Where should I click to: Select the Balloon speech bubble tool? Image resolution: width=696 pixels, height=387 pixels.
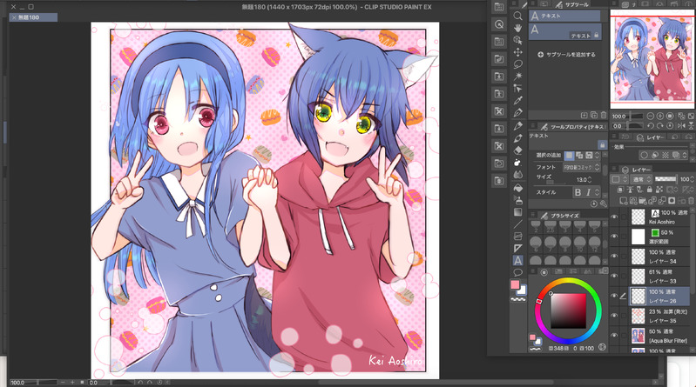click(517, 272)
